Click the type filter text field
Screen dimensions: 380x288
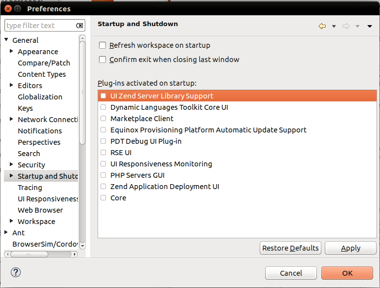click(45, 26)
